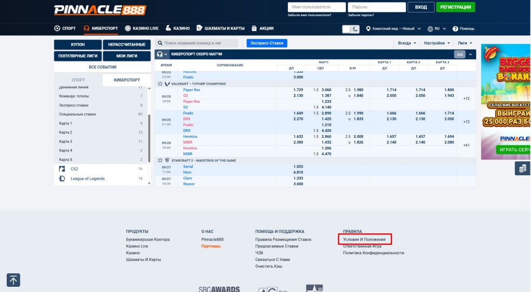
Task: Click the CS2 game icon in sidebar
Action: click(62, 169)
